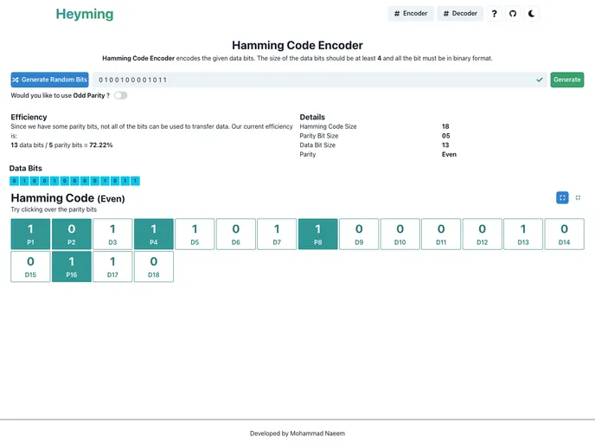This screenshot has width=595, height=443.
Task: Click data bit cell D5
Action: click(195, 234)
